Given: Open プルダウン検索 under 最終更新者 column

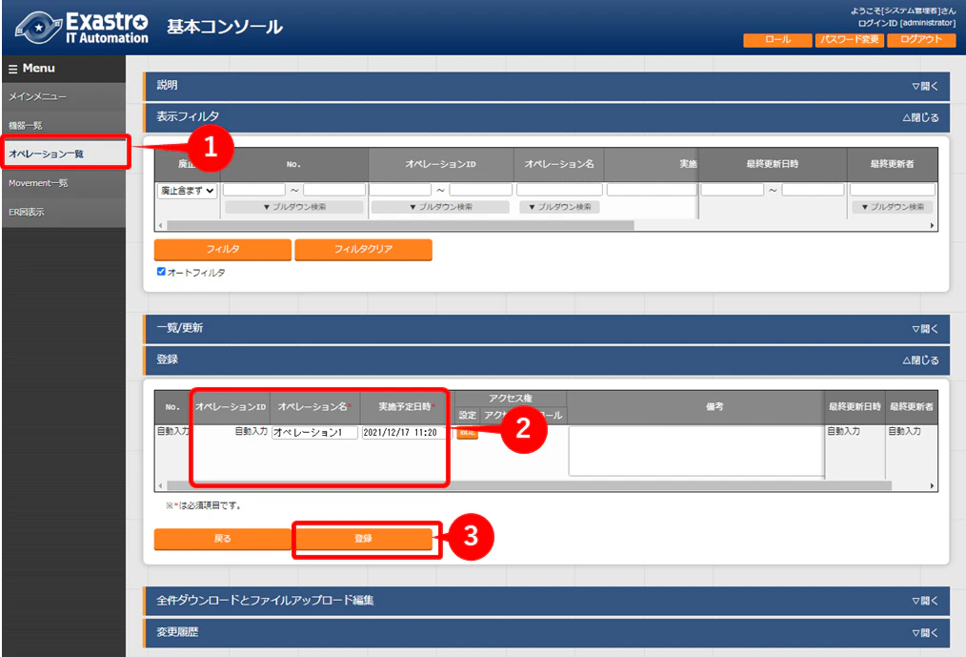Looking at the screenshot, I should [x=892, y=207].
